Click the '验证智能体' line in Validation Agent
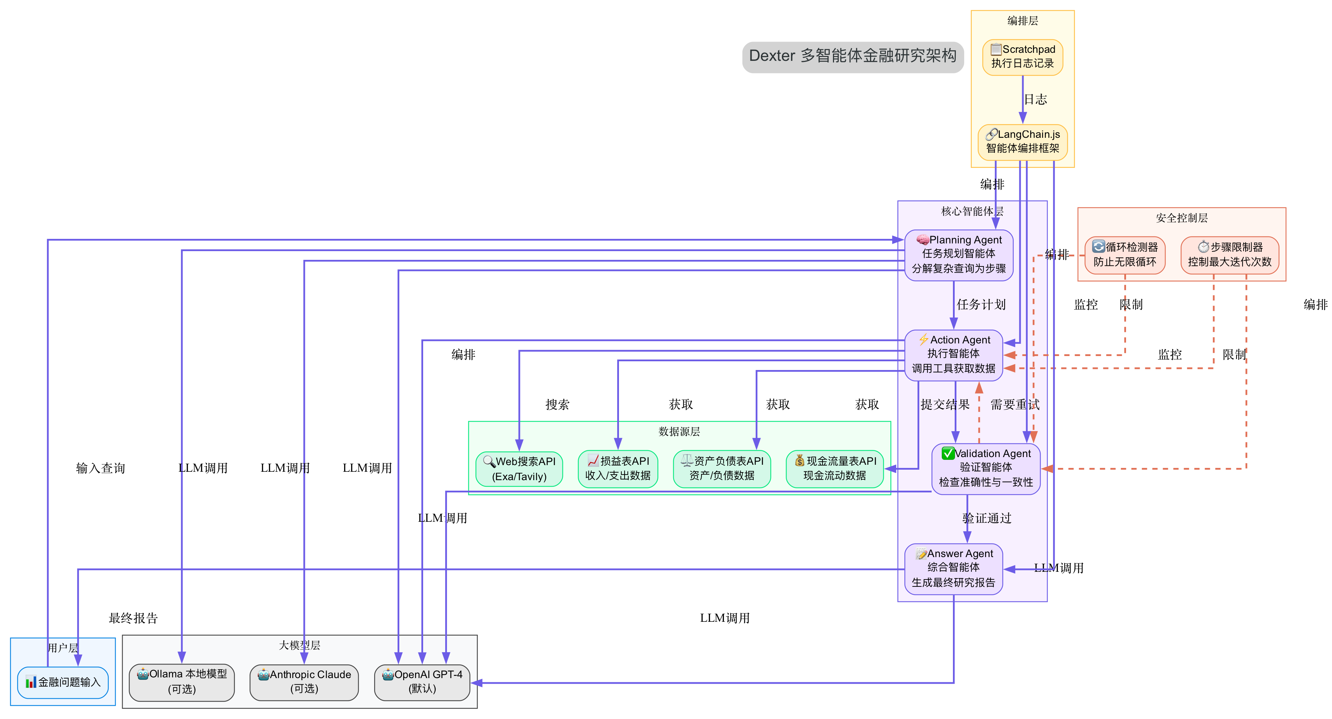 point(985,467)
